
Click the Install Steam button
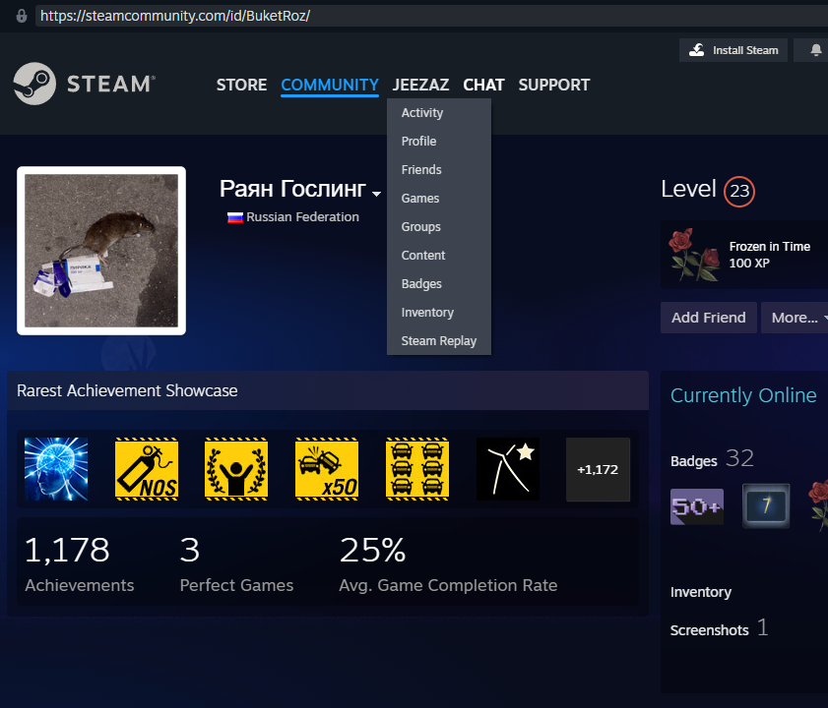click(x=732, y=50)
